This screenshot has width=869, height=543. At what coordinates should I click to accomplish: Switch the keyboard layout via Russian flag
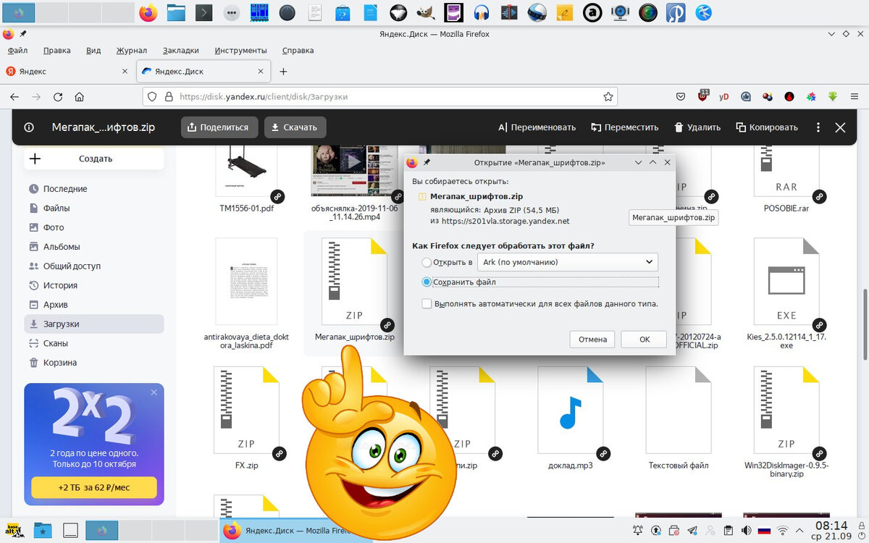[x=764, y=531]
